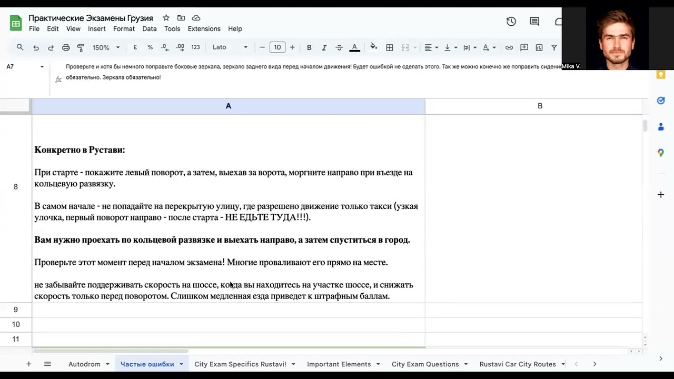Click the font size field showing 10
This screenshot has height=379, width=674.
click(x=277, y=47)
